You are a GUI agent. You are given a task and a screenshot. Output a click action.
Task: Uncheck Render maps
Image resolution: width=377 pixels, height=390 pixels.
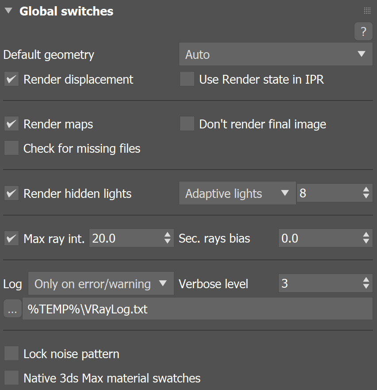pyautogui.click(x=11, y=124)
